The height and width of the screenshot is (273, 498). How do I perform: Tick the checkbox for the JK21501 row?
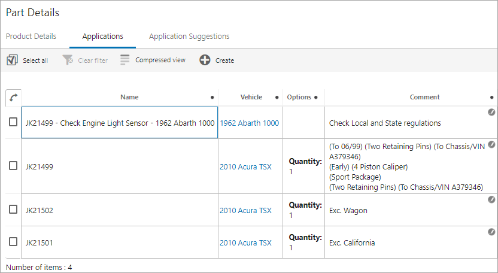click(13, 242)
